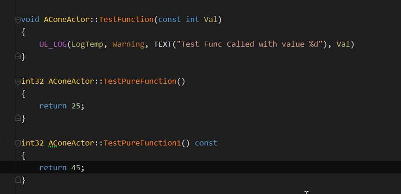Click the trailing const qualifier on TestPureFunction1
This screenshot has height=194, width=401.
click(x=206, y=143)
